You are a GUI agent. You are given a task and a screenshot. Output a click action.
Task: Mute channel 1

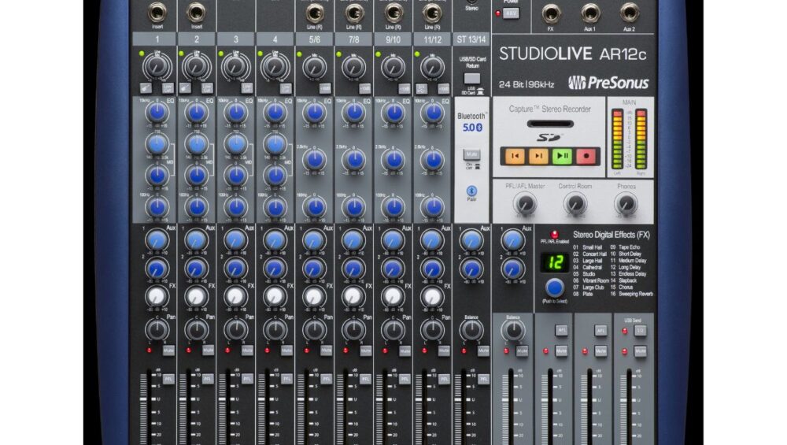click(168, 350)
